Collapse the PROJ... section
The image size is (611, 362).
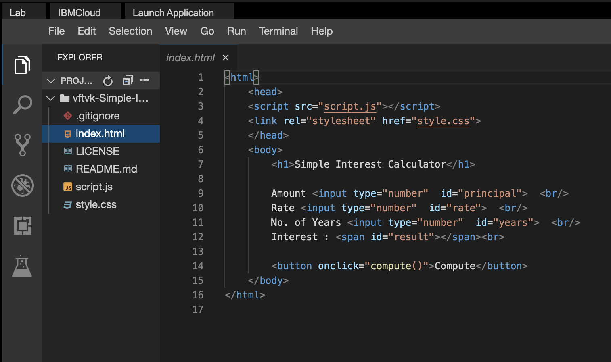(51, 81)
